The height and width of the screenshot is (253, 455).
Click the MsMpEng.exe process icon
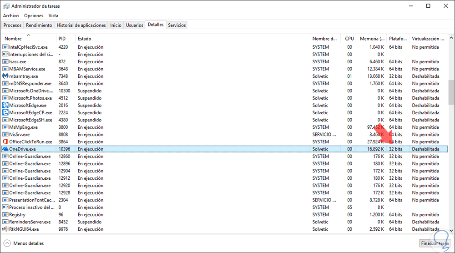click(x=5, y=127)
